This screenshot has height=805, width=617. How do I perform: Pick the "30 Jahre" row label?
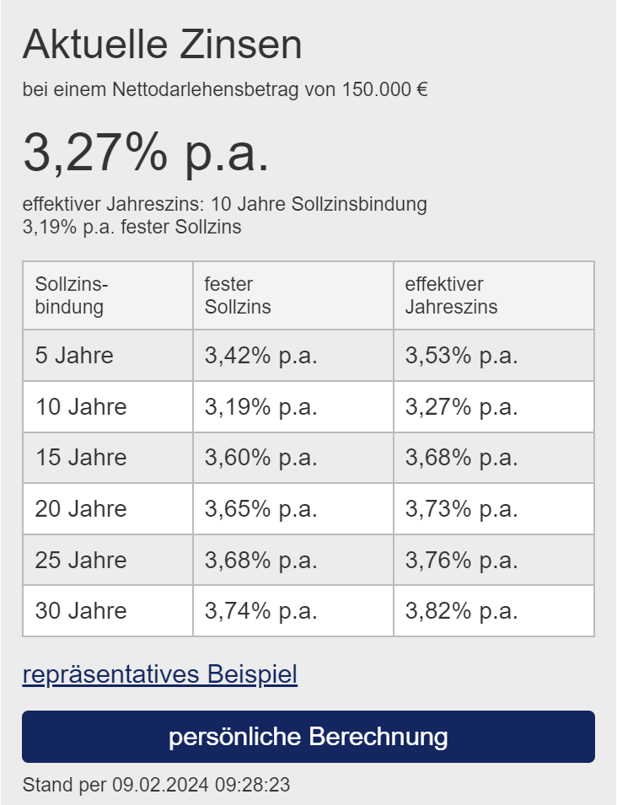click(x=81, y=611)
